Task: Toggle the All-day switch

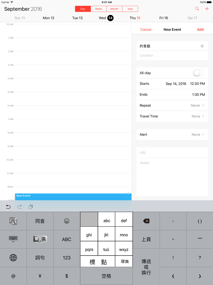Action: pyautogui.click(x=199, y=73)
